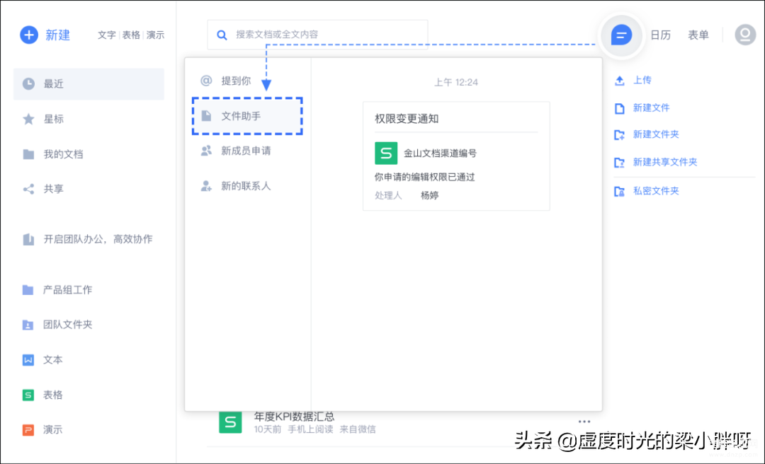Click orange P icon beside 演示
This screenshot has height=464, width=765.
click(28, 430)
